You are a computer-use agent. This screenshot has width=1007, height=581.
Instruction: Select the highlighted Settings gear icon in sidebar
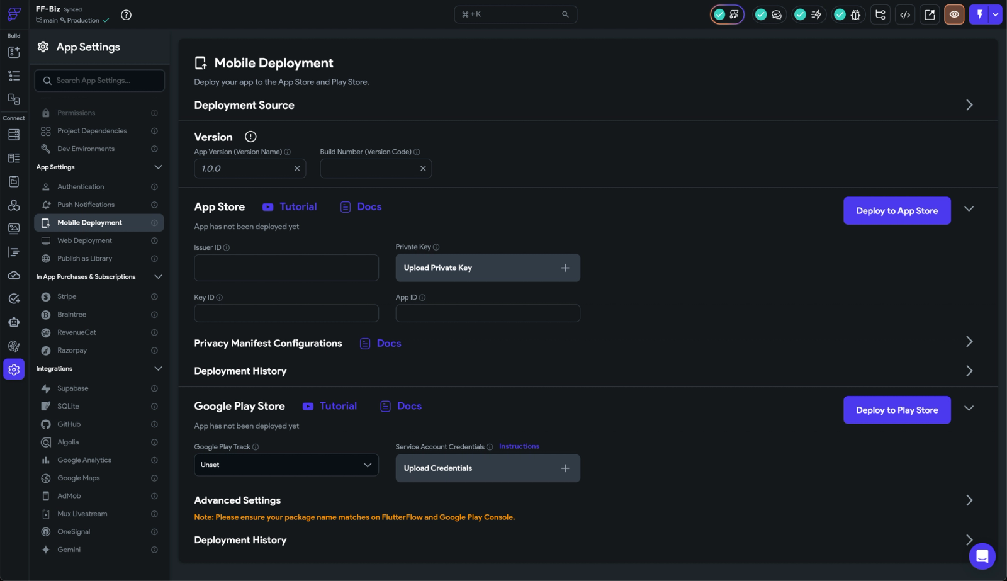14,369
